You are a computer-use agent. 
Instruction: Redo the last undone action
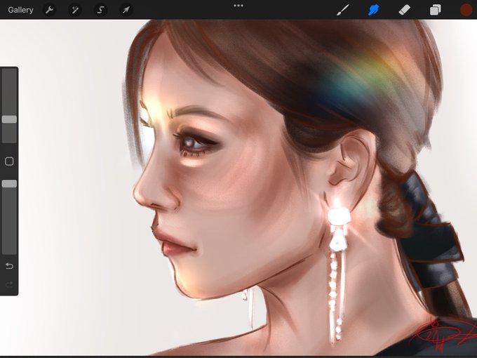[9, 284]
